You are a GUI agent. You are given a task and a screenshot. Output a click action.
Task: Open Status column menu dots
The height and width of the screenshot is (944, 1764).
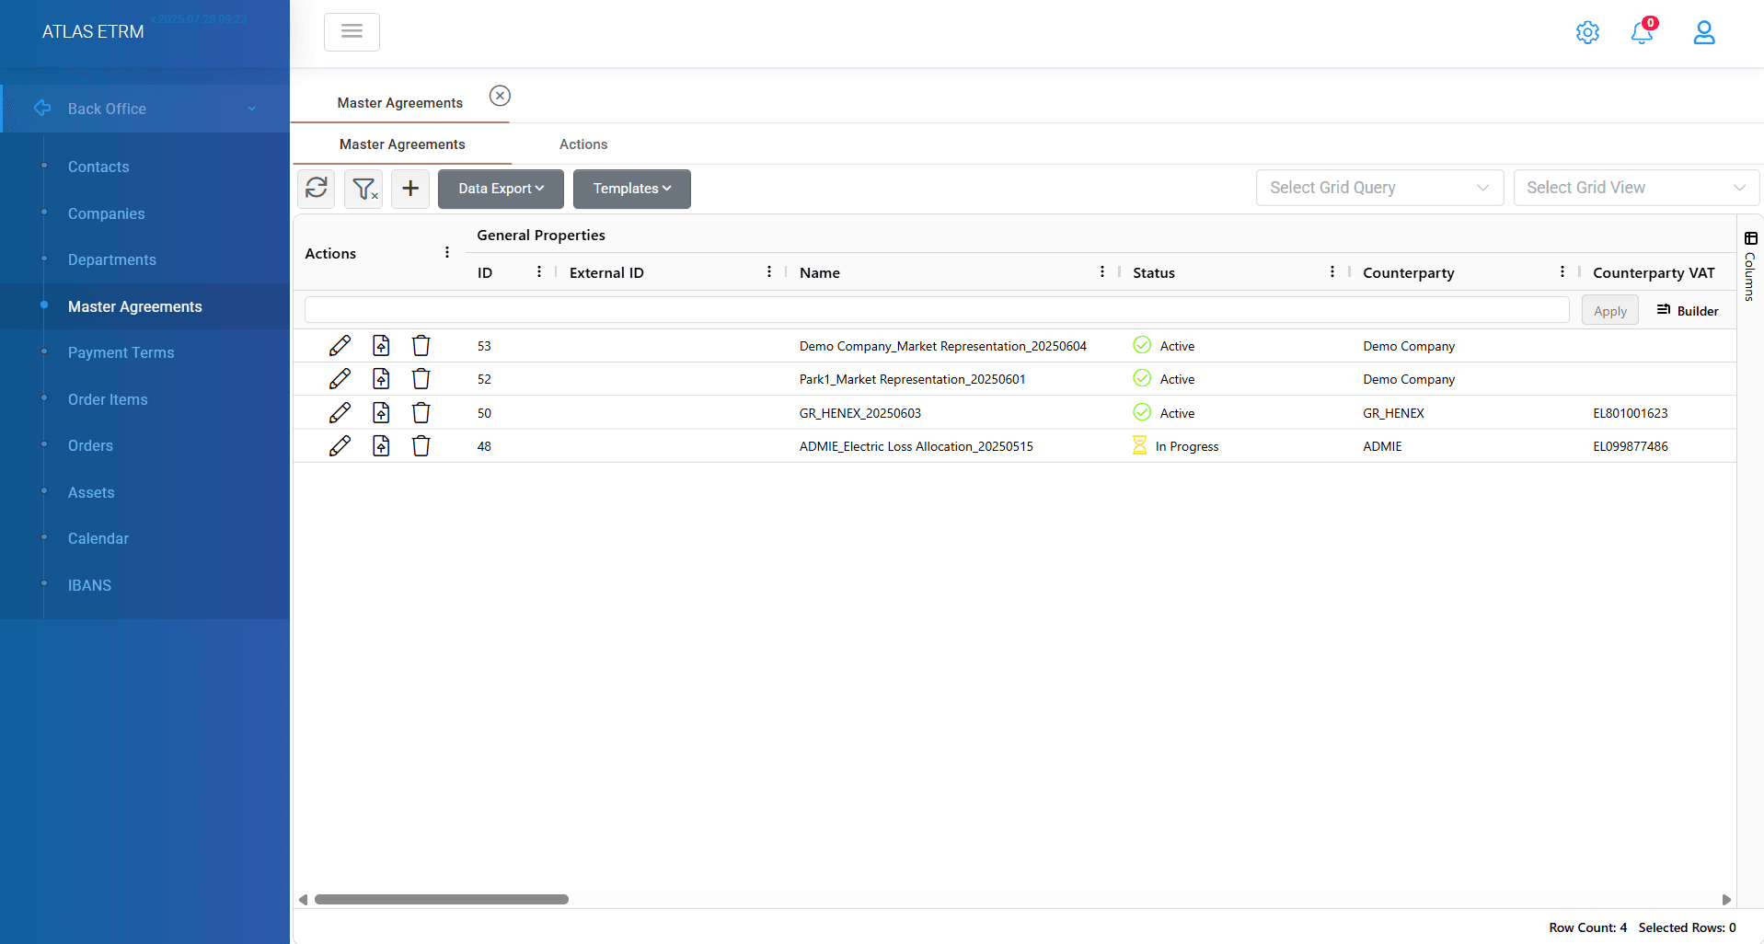(x=1332, y=272)
